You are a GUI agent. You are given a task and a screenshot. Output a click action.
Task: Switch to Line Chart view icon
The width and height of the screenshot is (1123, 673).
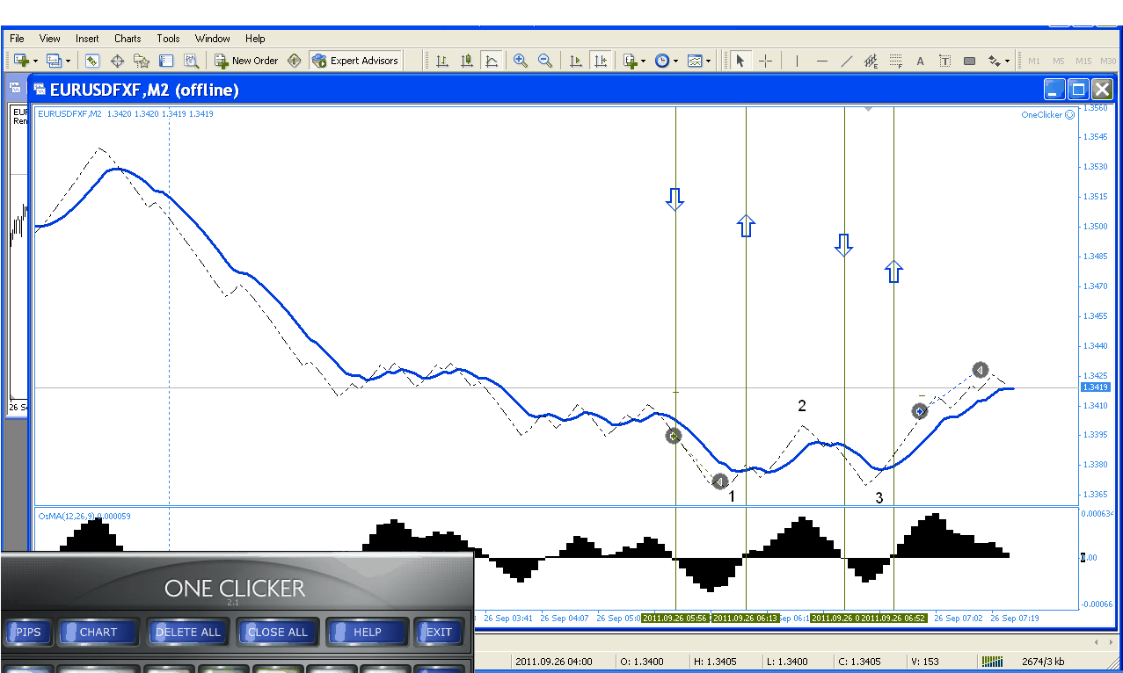point(492,61)
